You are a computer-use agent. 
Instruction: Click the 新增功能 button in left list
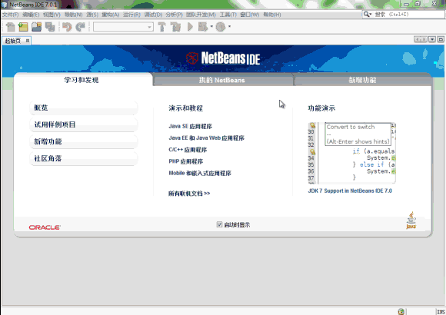coord(84,141)
